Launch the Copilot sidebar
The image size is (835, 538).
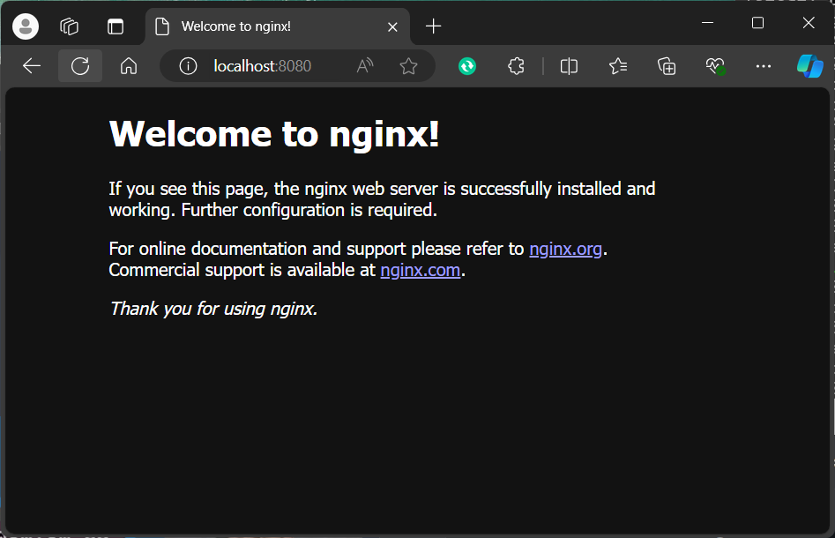(809, 66)
